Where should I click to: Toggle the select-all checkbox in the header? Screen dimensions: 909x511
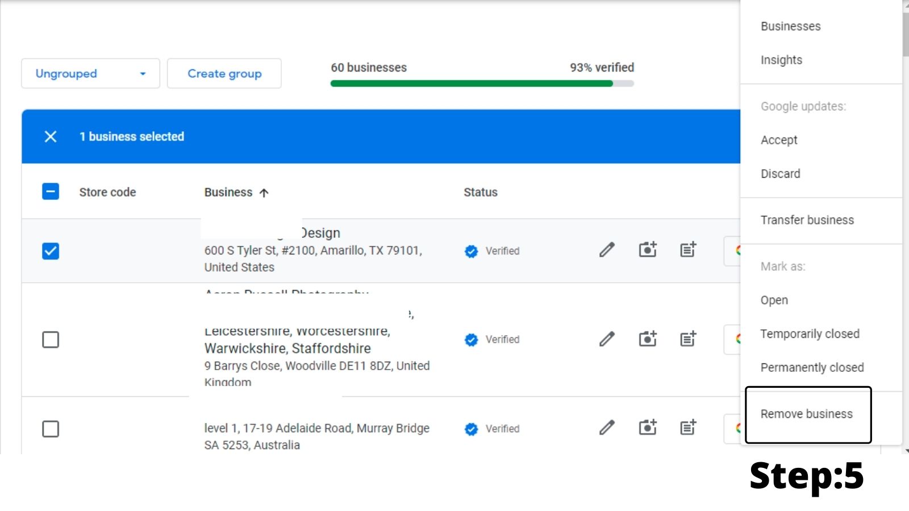coord(51,192)
